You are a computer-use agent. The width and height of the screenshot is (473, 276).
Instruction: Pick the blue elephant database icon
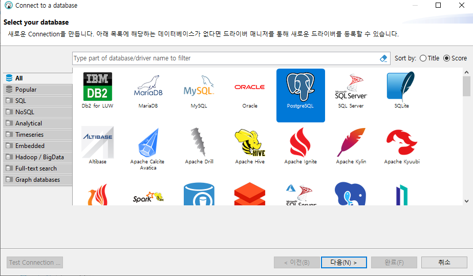[x=351, y=194]
